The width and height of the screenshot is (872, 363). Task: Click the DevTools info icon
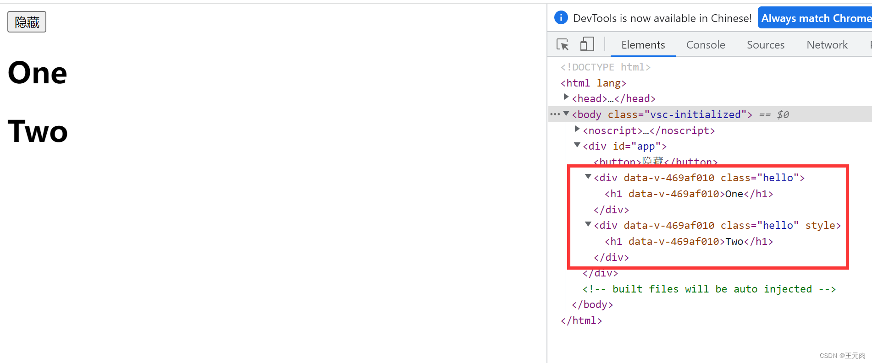click(561, 18)
